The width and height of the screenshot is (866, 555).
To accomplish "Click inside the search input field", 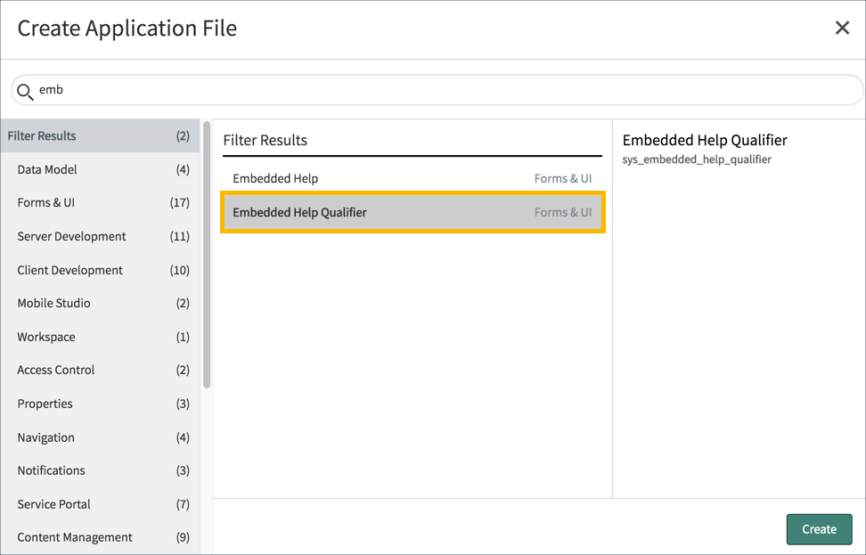I will 356,90.
